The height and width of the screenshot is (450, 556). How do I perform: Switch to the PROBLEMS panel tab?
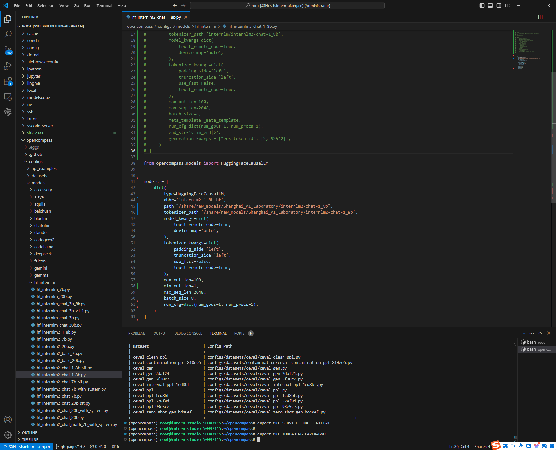tap(137, 333)
